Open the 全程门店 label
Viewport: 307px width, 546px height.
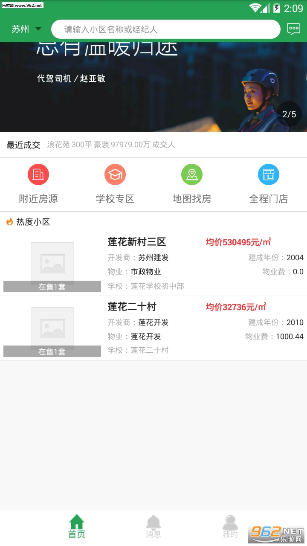[269, 199]
